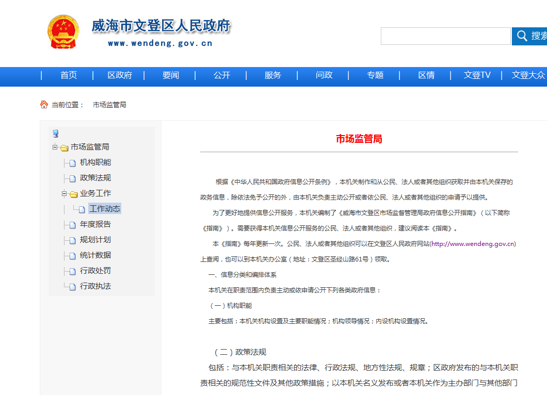This screenshot has width=547, height=395.
Task: Click the home icon beside 当前位置
Action: (44, 105)
